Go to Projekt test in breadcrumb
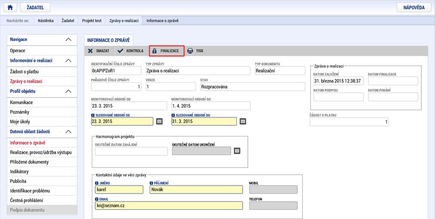The image size is (435, 219). pyautogui.click(x=92, y=21)
